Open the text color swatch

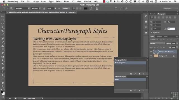pyautogui.click(x=86, y=9)
